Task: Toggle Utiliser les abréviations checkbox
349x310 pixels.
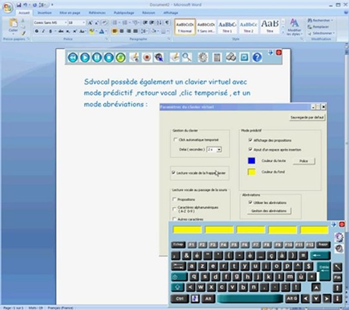Action: pyautogui.click(x=250, y=202)
